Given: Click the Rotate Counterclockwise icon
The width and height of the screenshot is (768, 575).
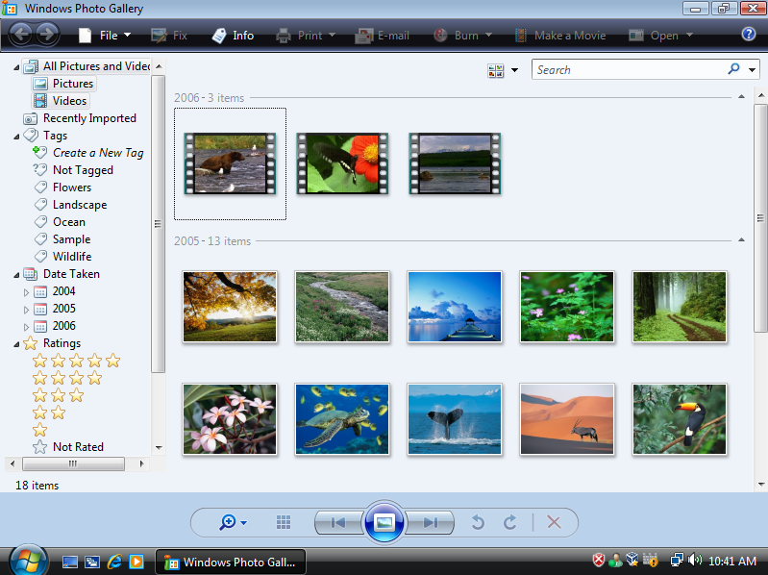Looking at the screenshot, I should (478, 522).
